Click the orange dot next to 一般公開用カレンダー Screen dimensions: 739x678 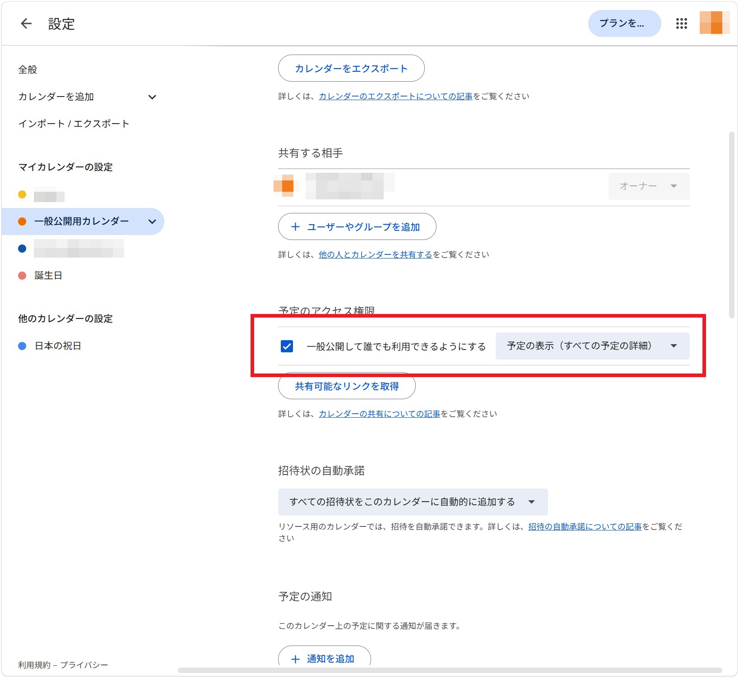pos(22,221)
